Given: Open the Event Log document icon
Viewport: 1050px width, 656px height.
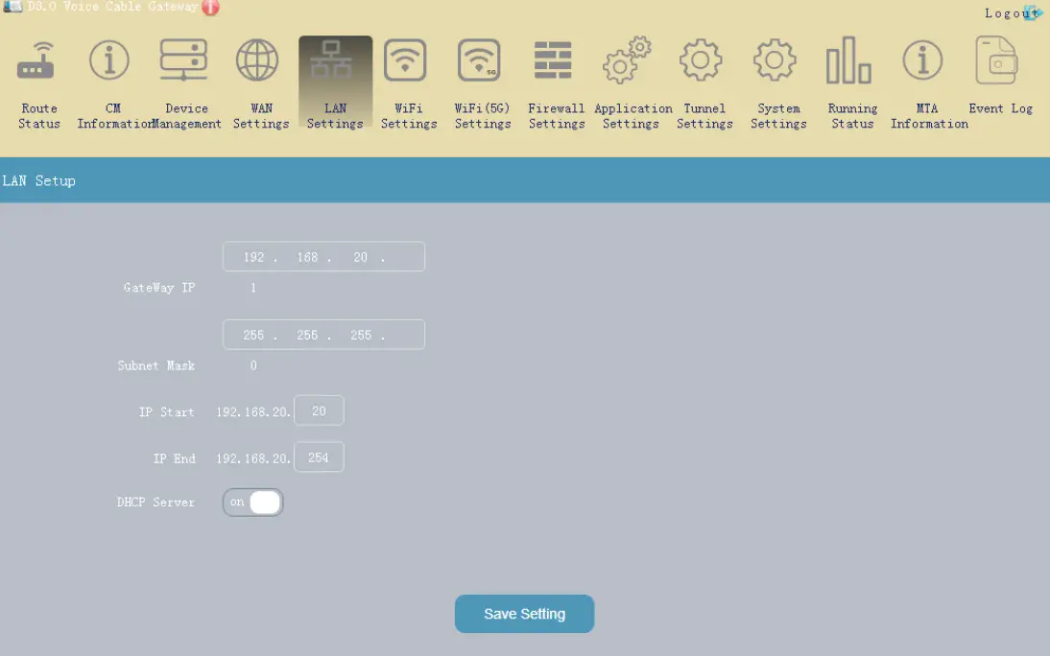Looking at the screenshot, I should tap(996, 59).
